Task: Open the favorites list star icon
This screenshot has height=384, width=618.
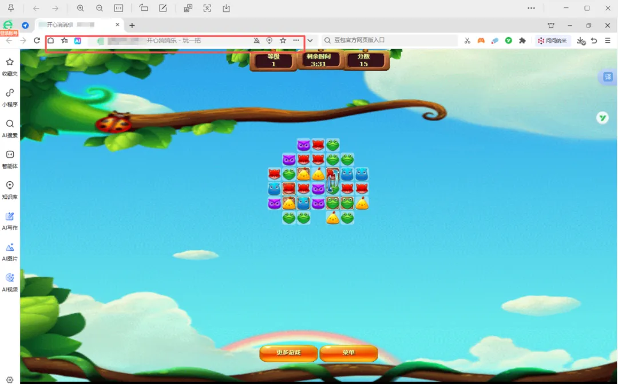Action: pyautogui.click(x=65, y=41)
